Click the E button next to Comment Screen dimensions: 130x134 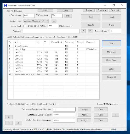pos(90,31)
